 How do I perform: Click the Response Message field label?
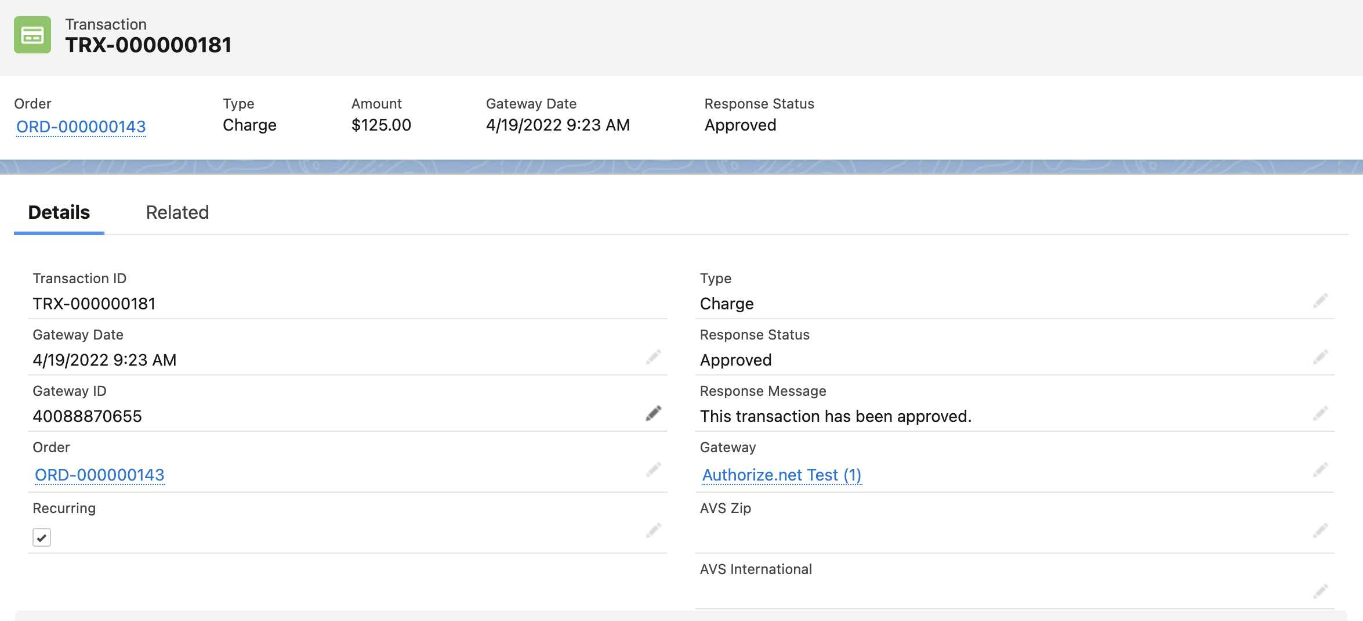[x=763, y=391]
